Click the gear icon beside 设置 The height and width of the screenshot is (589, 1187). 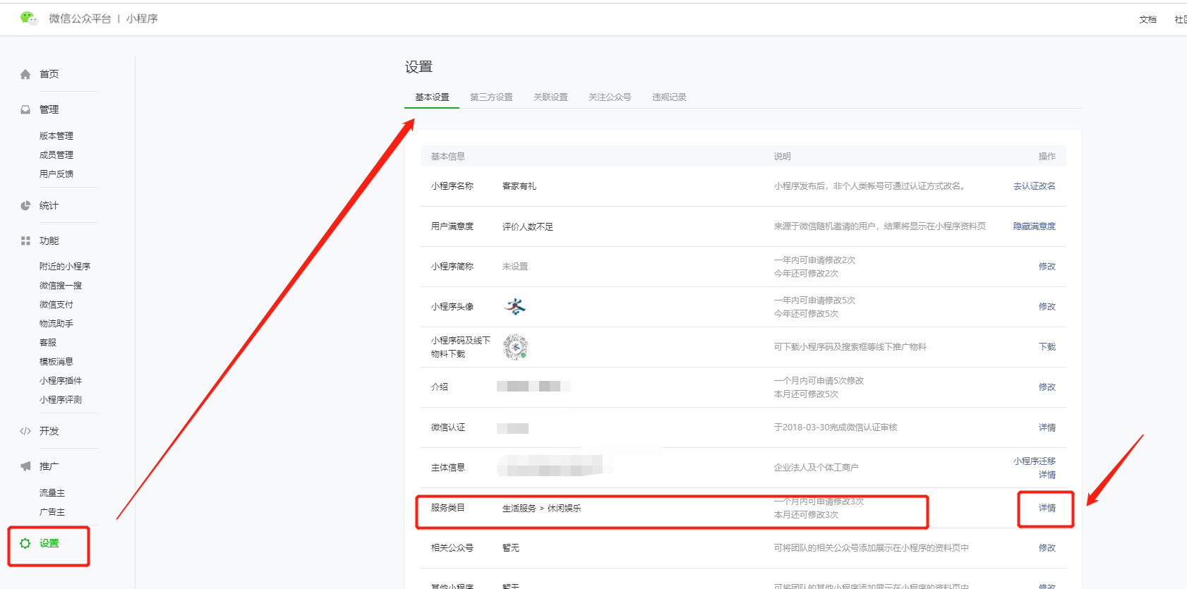(25, 543)
